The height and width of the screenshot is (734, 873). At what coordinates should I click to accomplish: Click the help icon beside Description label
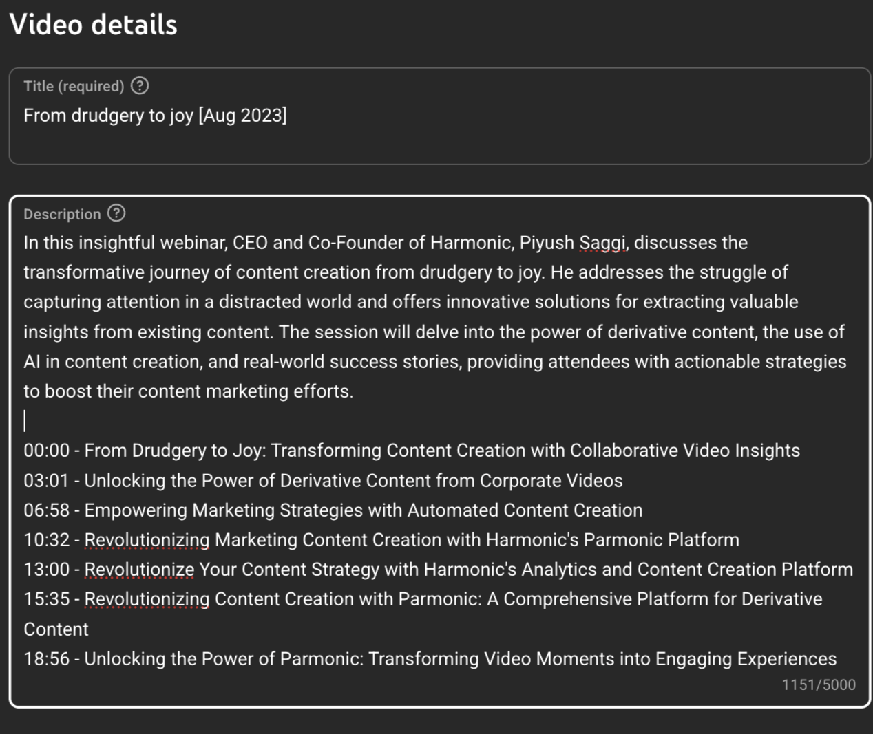(x=116, y=213)
